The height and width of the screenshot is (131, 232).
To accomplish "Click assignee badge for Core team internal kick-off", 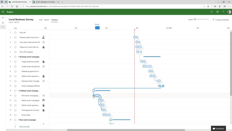I will [x=43, y=42].
